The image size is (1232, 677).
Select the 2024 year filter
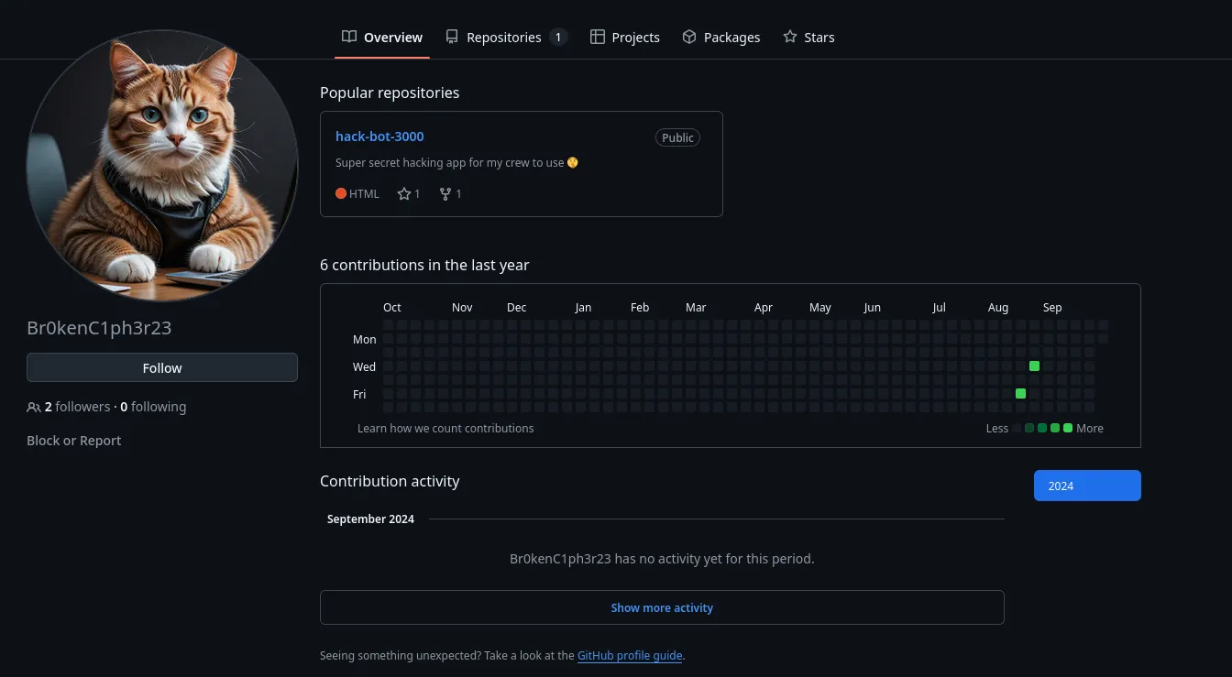click(1086, 486)
